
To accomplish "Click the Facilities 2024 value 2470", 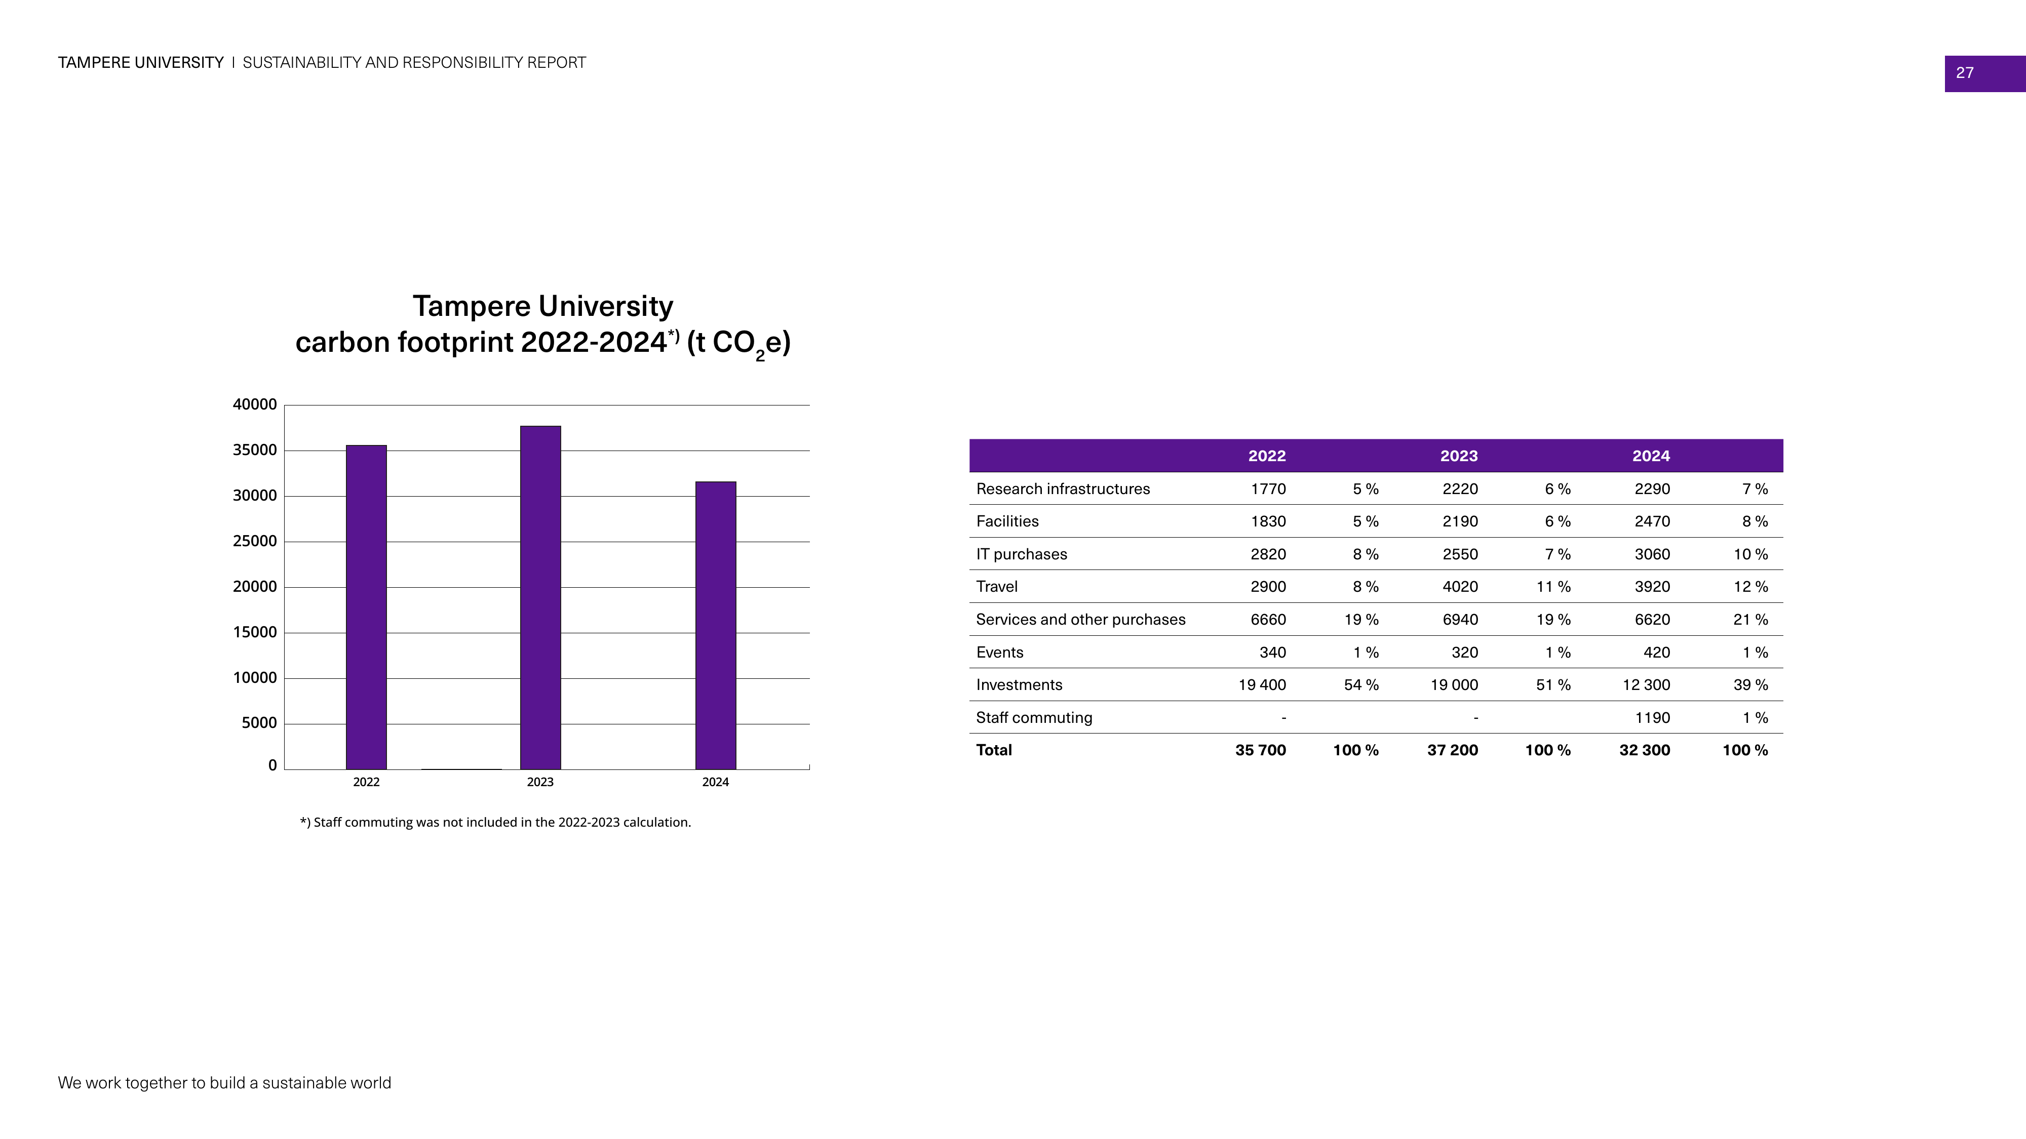I will pyautogui.click(x=1652, y=521).
